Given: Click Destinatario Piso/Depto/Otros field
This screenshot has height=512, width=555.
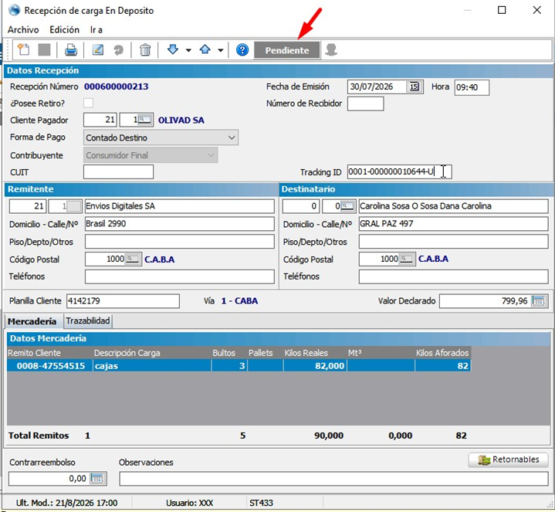Looking at the screenshot, I should (x=453, y=242).
